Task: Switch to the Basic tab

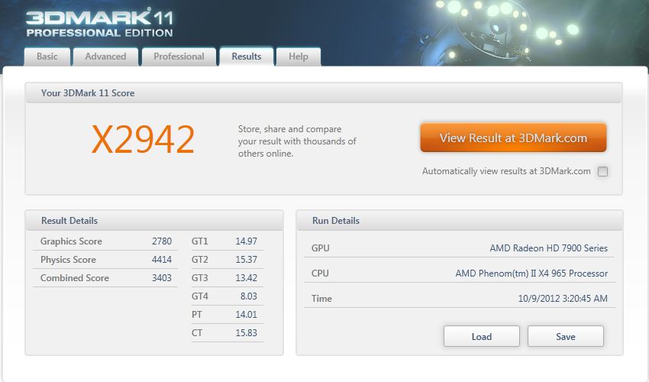Action: [47, 57]
